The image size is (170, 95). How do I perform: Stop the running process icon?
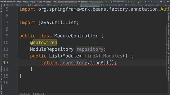[141, 2]
